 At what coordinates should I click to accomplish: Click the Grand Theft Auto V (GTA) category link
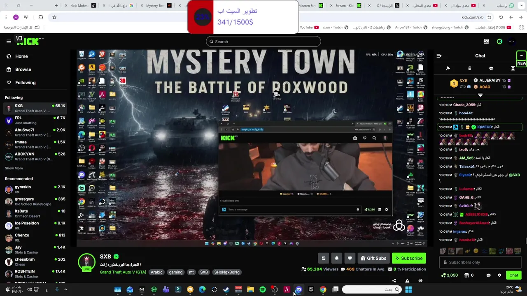tap(123, 272)
